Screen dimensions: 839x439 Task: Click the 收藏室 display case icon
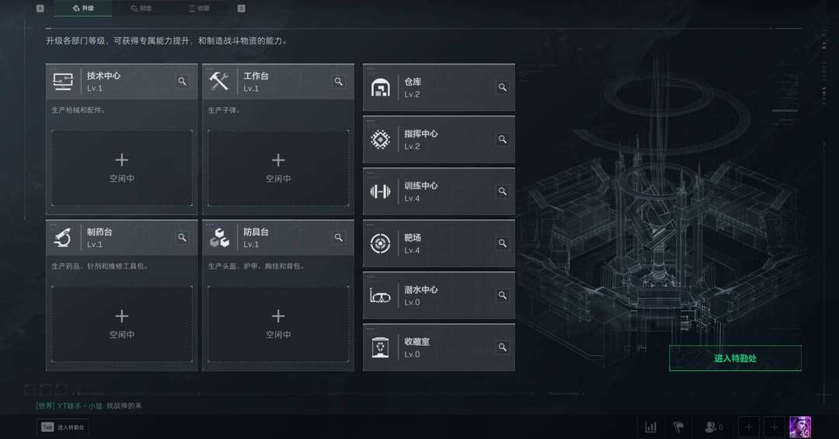coord(381,347)
